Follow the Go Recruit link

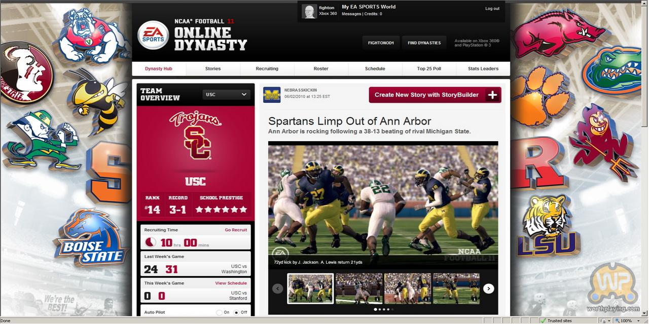click(236, 230)
